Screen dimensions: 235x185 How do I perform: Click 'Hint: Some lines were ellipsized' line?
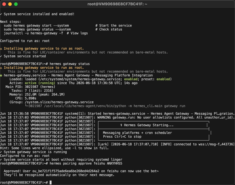(54, 148)
